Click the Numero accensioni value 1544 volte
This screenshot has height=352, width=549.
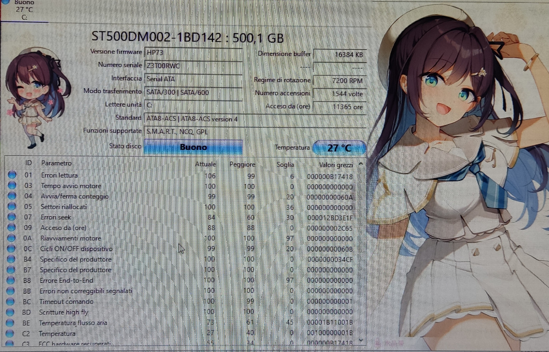click(x=340, y=94)
